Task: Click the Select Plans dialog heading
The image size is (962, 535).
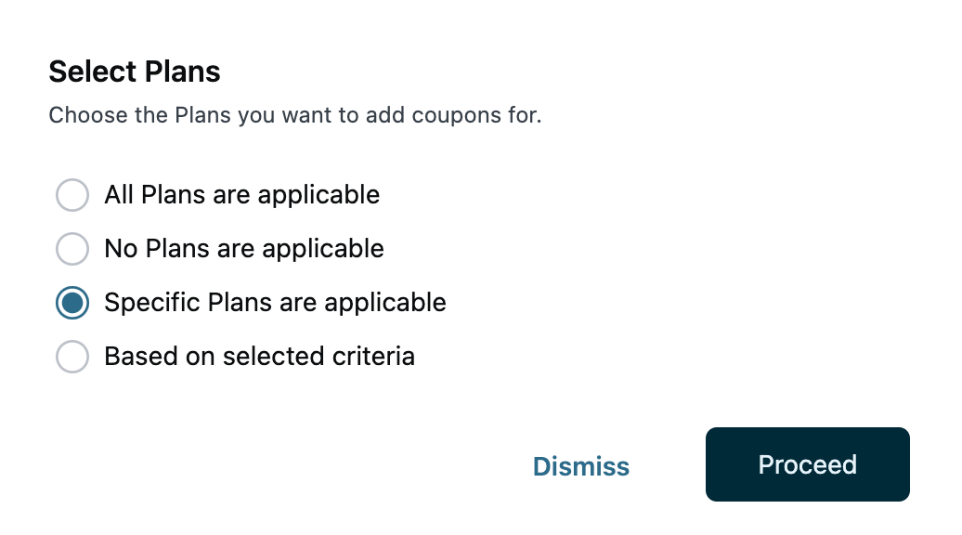Action: click(x=135, y=72)
